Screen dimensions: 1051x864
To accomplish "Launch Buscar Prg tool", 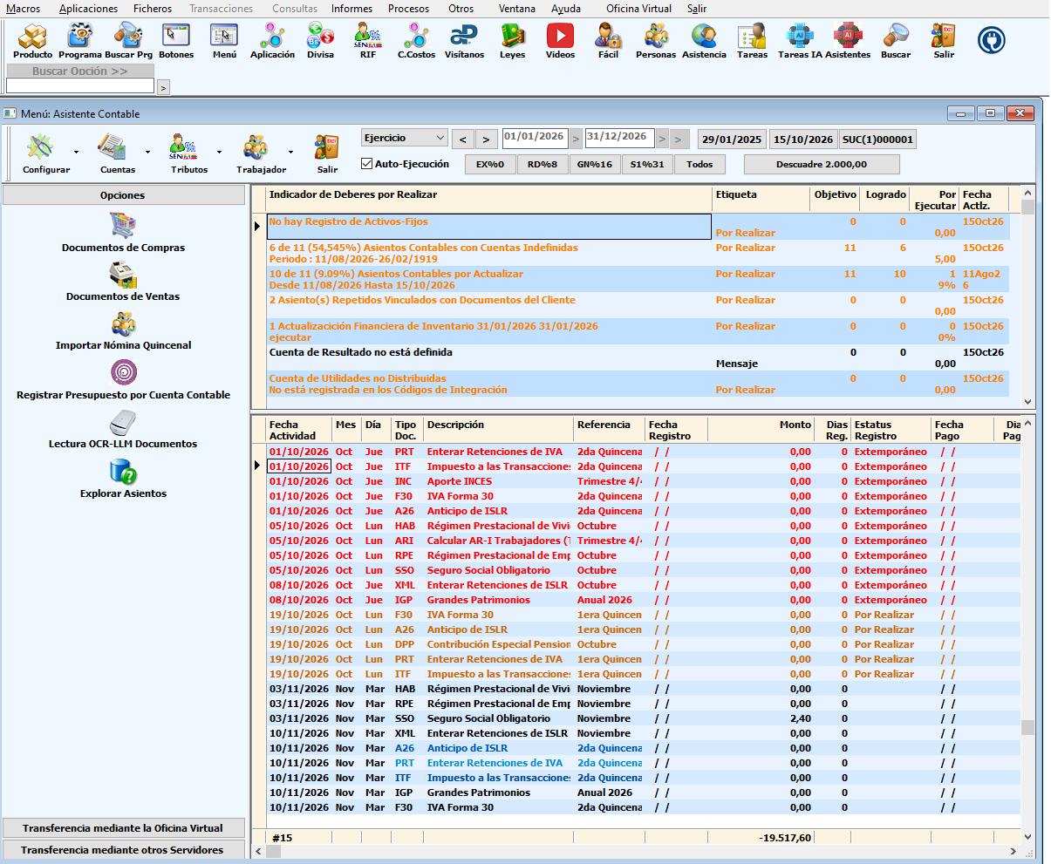I will pos(128,41).
